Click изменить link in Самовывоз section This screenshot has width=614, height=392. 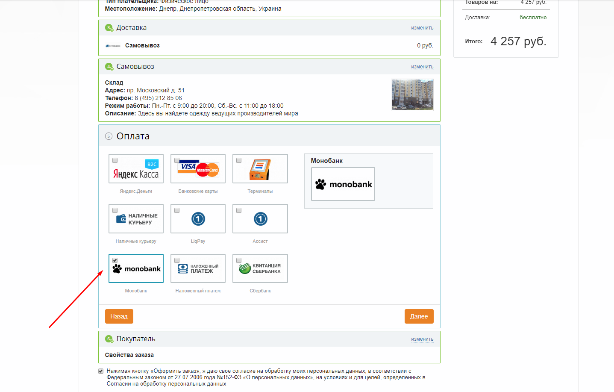[422, 67]
